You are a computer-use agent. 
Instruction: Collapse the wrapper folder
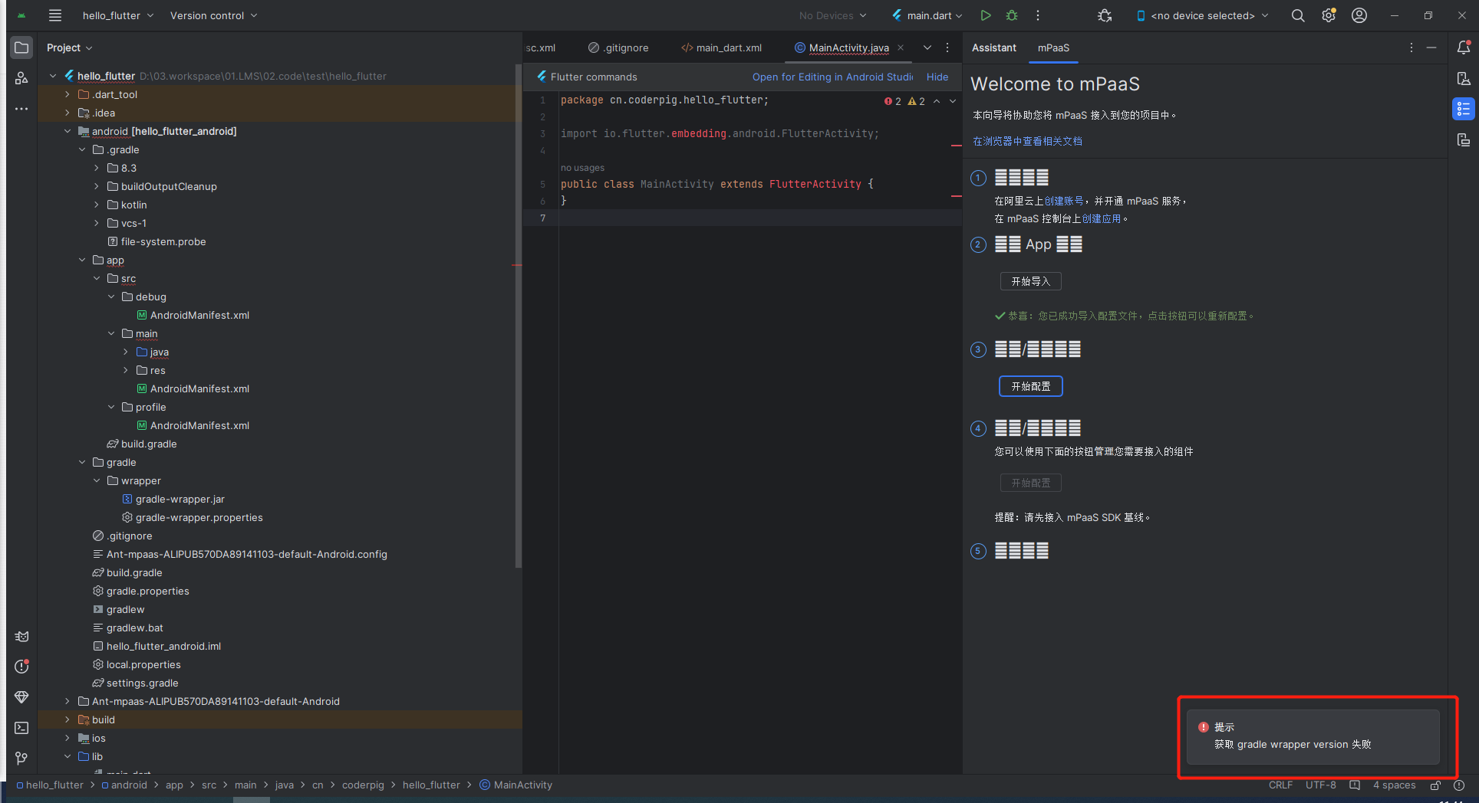click(97, 480)
